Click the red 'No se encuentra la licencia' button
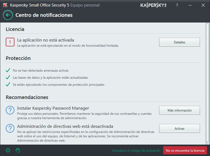Image resolution: width=210 pixels, height=156 pixels. (185, 150)
